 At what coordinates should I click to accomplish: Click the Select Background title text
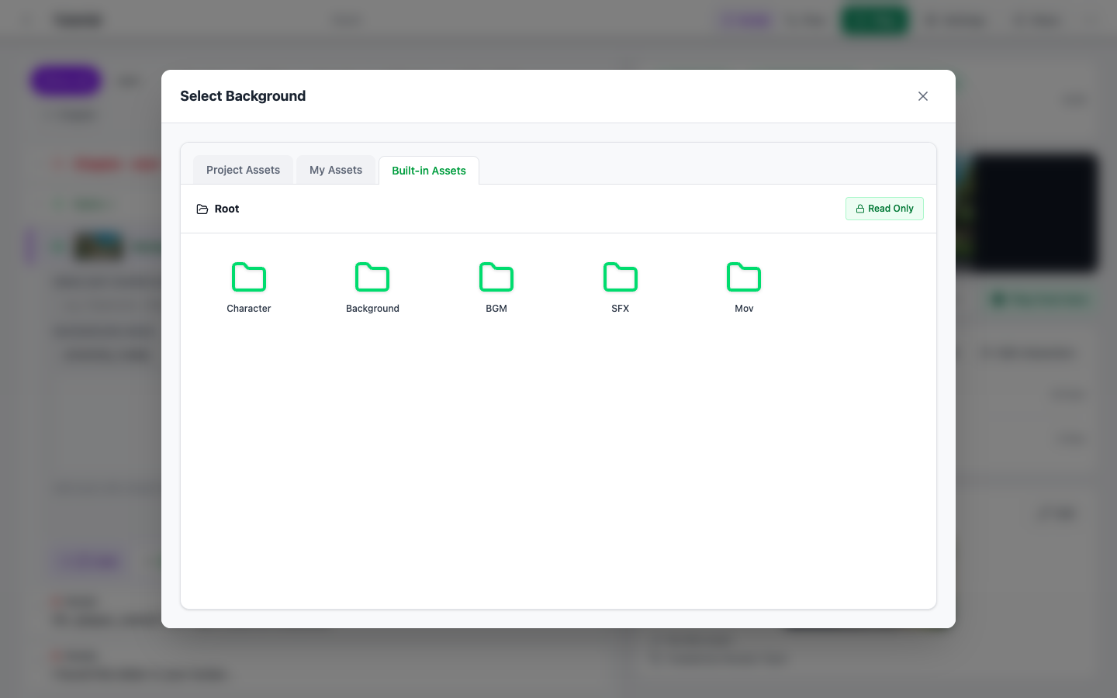pos(243,96)
